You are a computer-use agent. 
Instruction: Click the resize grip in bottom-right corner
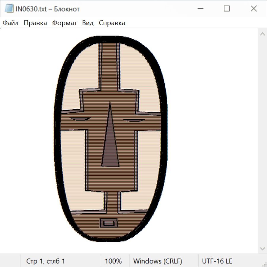point(264,264)
